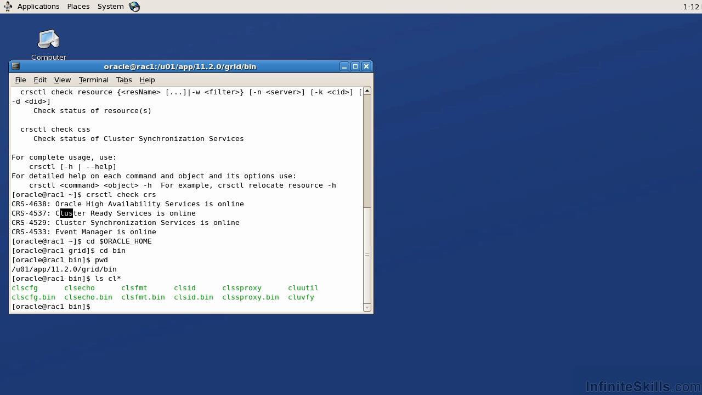Click the 'CRS-4537' message code
Viewport: 702px width, 395px height.
[x=29, y=213]
